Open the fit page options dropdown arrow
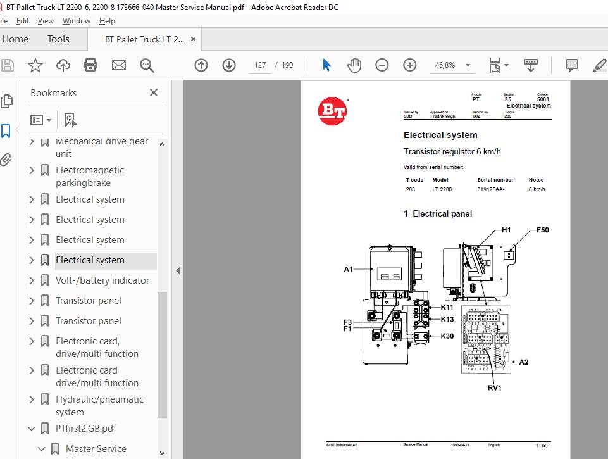608x459 pixels. [506, 65]
